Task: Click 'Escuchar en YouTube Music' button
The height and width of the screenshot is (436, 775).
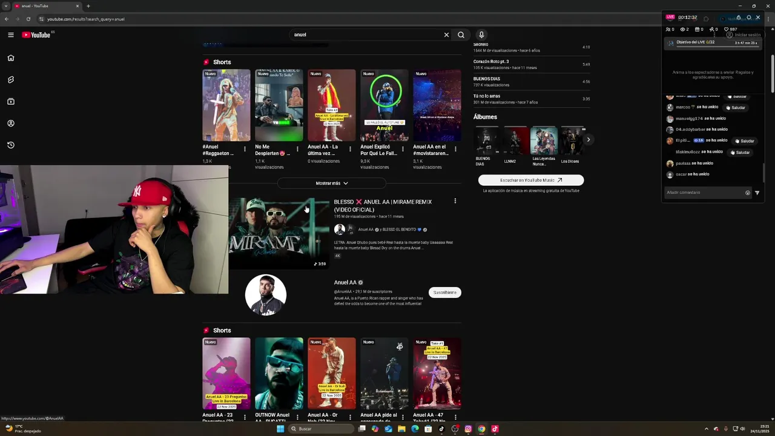Action: coord(531,180)
